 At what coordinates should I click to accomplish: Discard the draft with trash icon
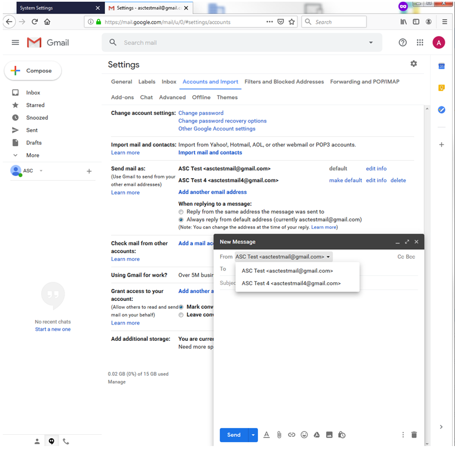[x=414, y=434]
